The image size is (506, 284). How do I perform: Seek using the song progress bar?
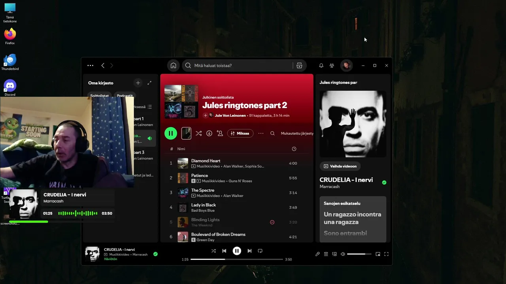tap(237, 260)
